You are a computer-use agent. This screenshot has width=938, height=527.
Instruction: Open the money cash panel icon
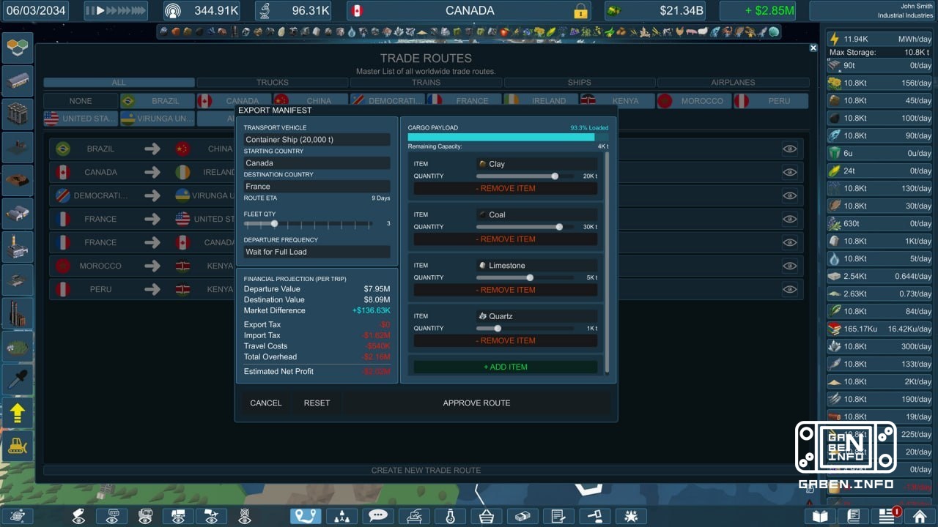[522, 516]
